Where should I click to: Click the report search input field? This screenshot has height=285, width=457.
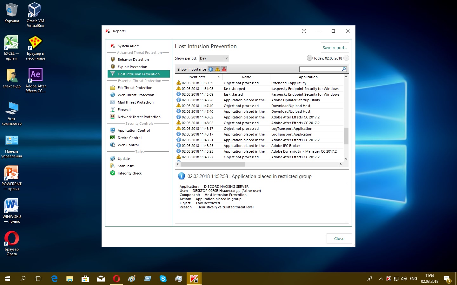320,69
